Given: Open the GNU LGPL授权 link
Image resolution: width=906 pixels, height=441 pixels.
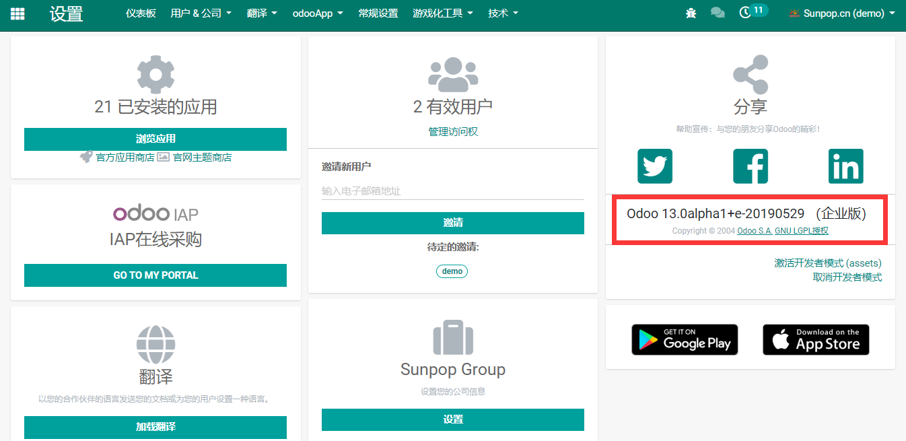Looking at the screenshot, I should pyautogui.click(x=802, y=231).
